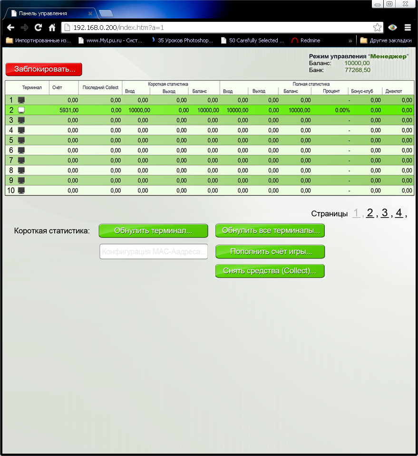Go to page 2 of terminals
Viewport: 418px width, 456px height.
tap(370, 213)
